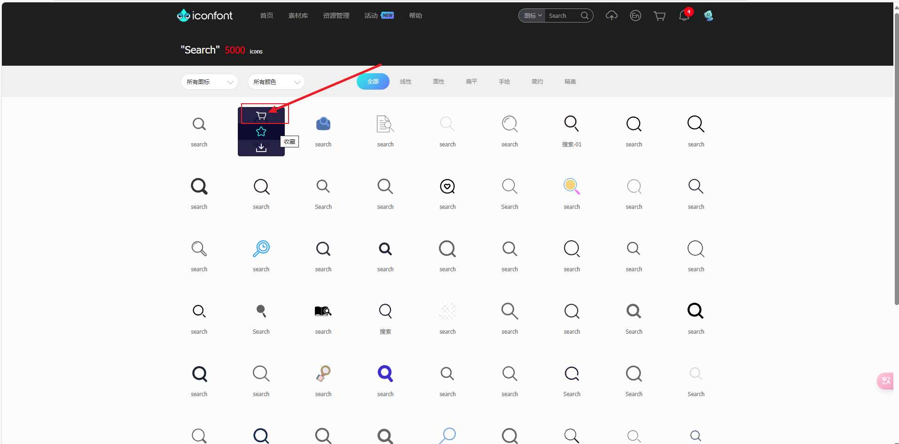The image size is (899, 444).
Task: Expand the 所有颜色 color dropdown
Action: (x=276, y=82)
